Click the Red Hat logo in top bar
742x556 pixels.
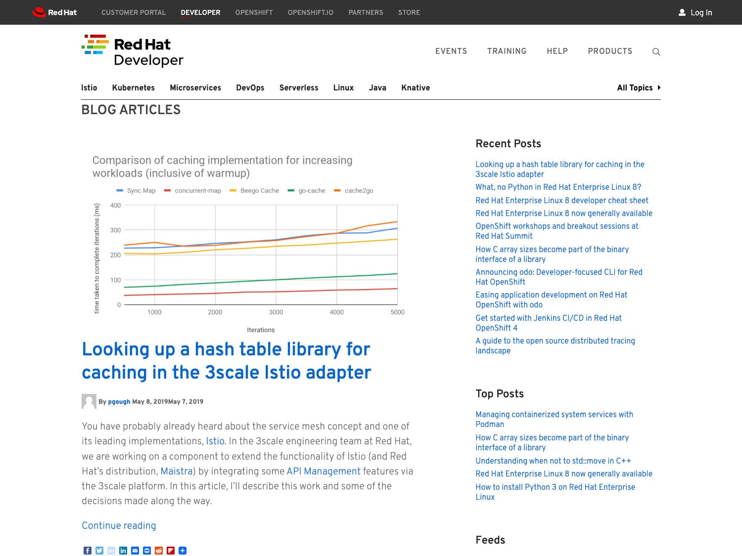pos(54,12)
